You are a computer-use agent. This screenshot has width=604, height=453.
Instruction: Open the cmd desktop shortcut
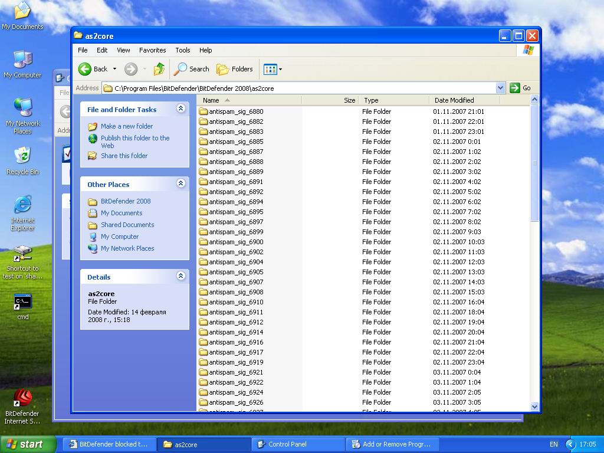tap(22, 302)
